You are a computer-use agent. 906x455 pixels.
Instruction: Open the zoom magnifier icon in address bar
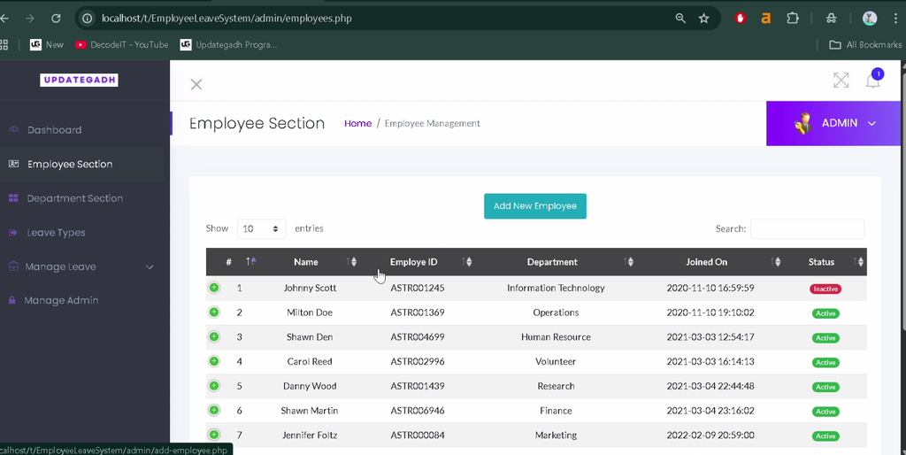pos(680,19)
